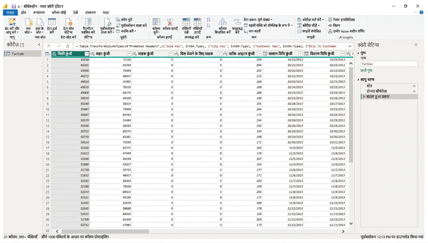The image size is (428, 243).
Task: Open filter dropdown of बिक्री कुंजी column
Action: tap(87, 54)
